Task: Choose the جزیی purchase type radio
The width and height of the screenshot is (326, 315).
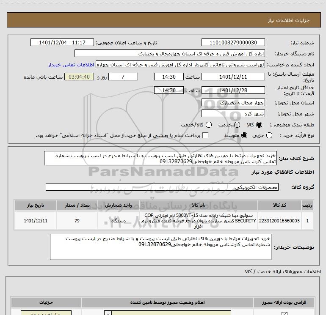Action: pos(269,136)
